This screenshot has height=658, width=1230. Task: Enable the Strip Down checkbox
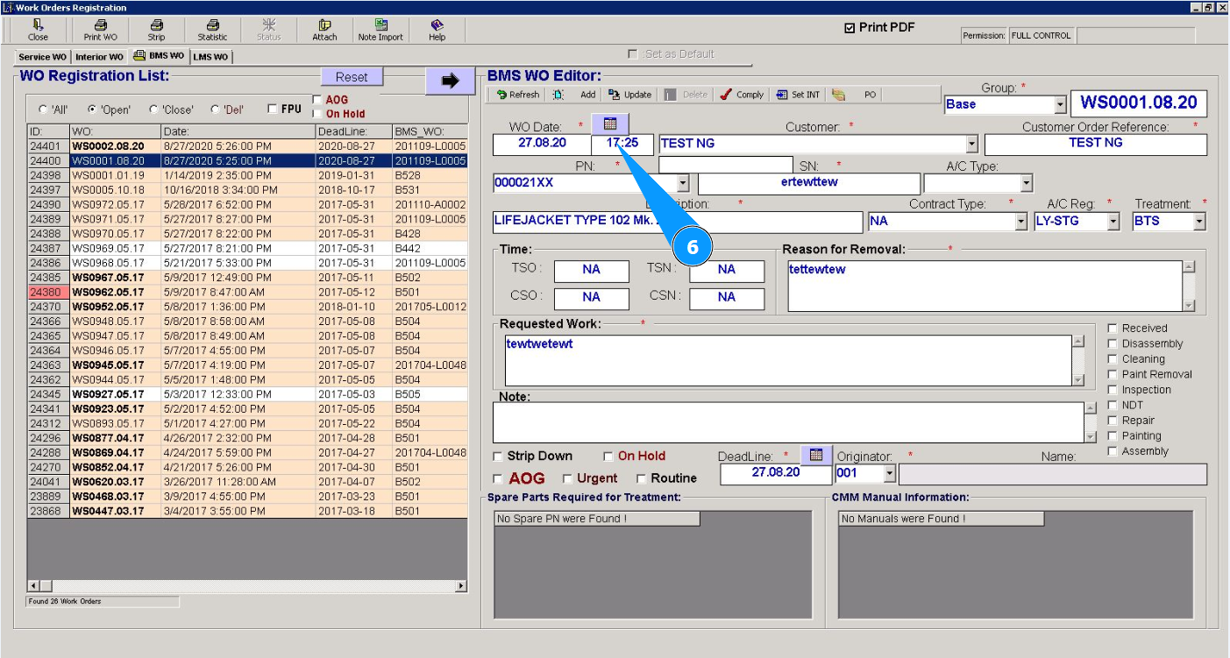coord(498,456)
